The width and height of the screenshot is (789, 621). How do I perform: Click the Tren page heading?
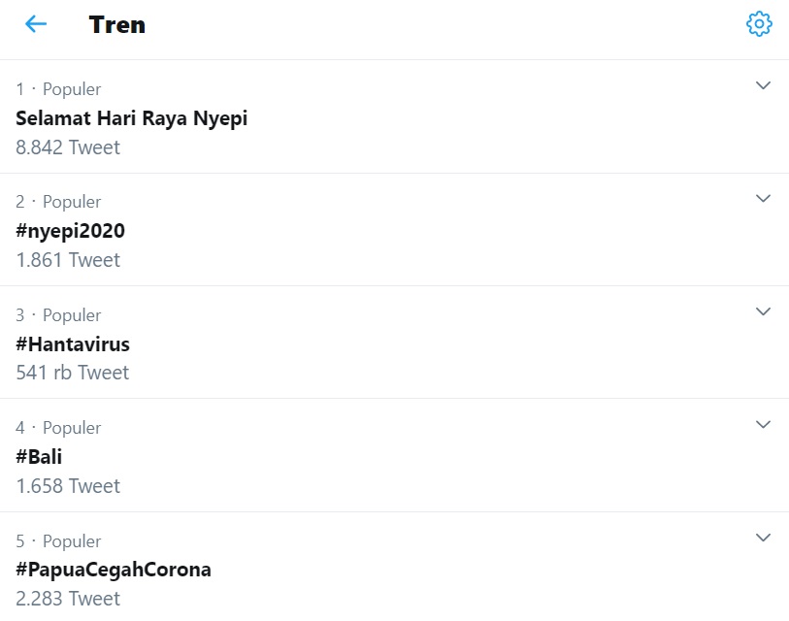pos(116,24)
